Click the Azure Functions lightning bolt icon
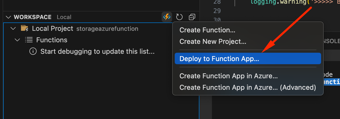 point(167,17)
